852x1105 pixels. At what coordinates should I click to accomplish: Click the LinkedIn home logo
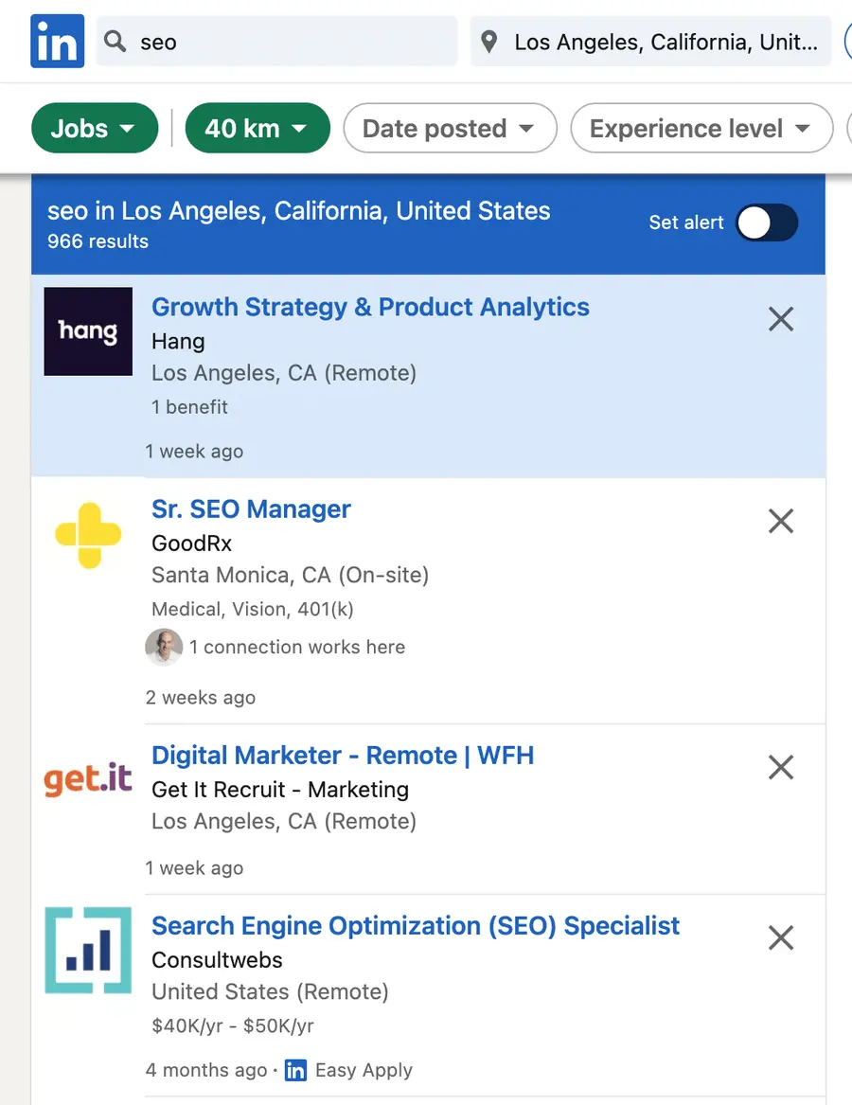[x=57, y=41]
